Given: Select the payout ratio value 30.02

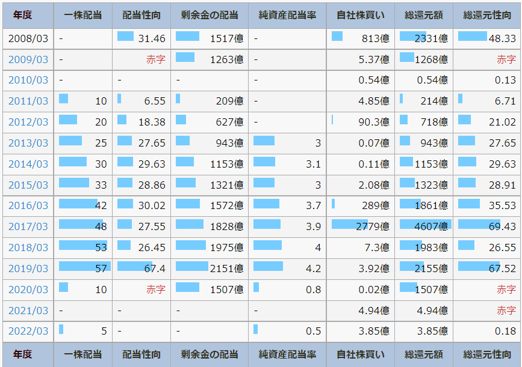Looking at the screenshot, I should [x=152, y=205].
